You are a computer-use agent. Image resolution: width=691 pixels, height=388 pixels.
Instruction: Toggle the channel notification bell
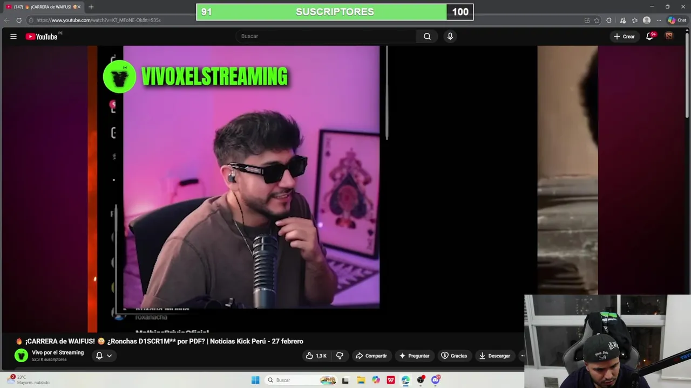99,356
